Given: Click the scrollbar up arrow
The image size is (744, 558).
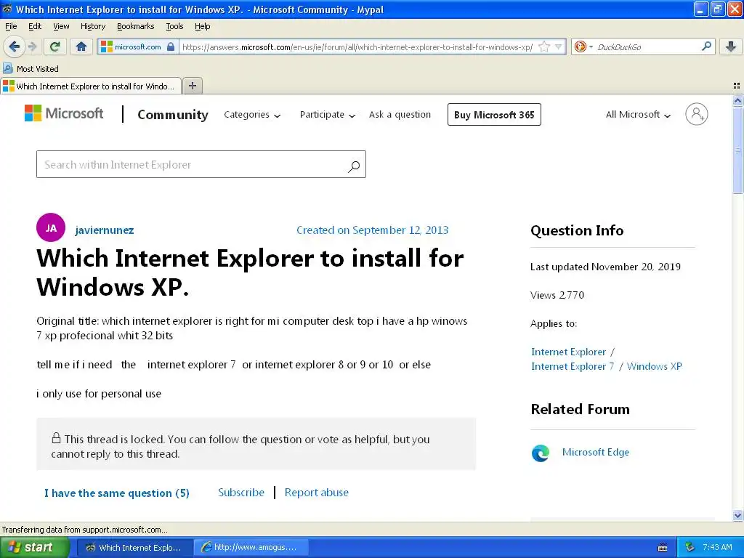Looking at the screenshot, I should 737,100.
